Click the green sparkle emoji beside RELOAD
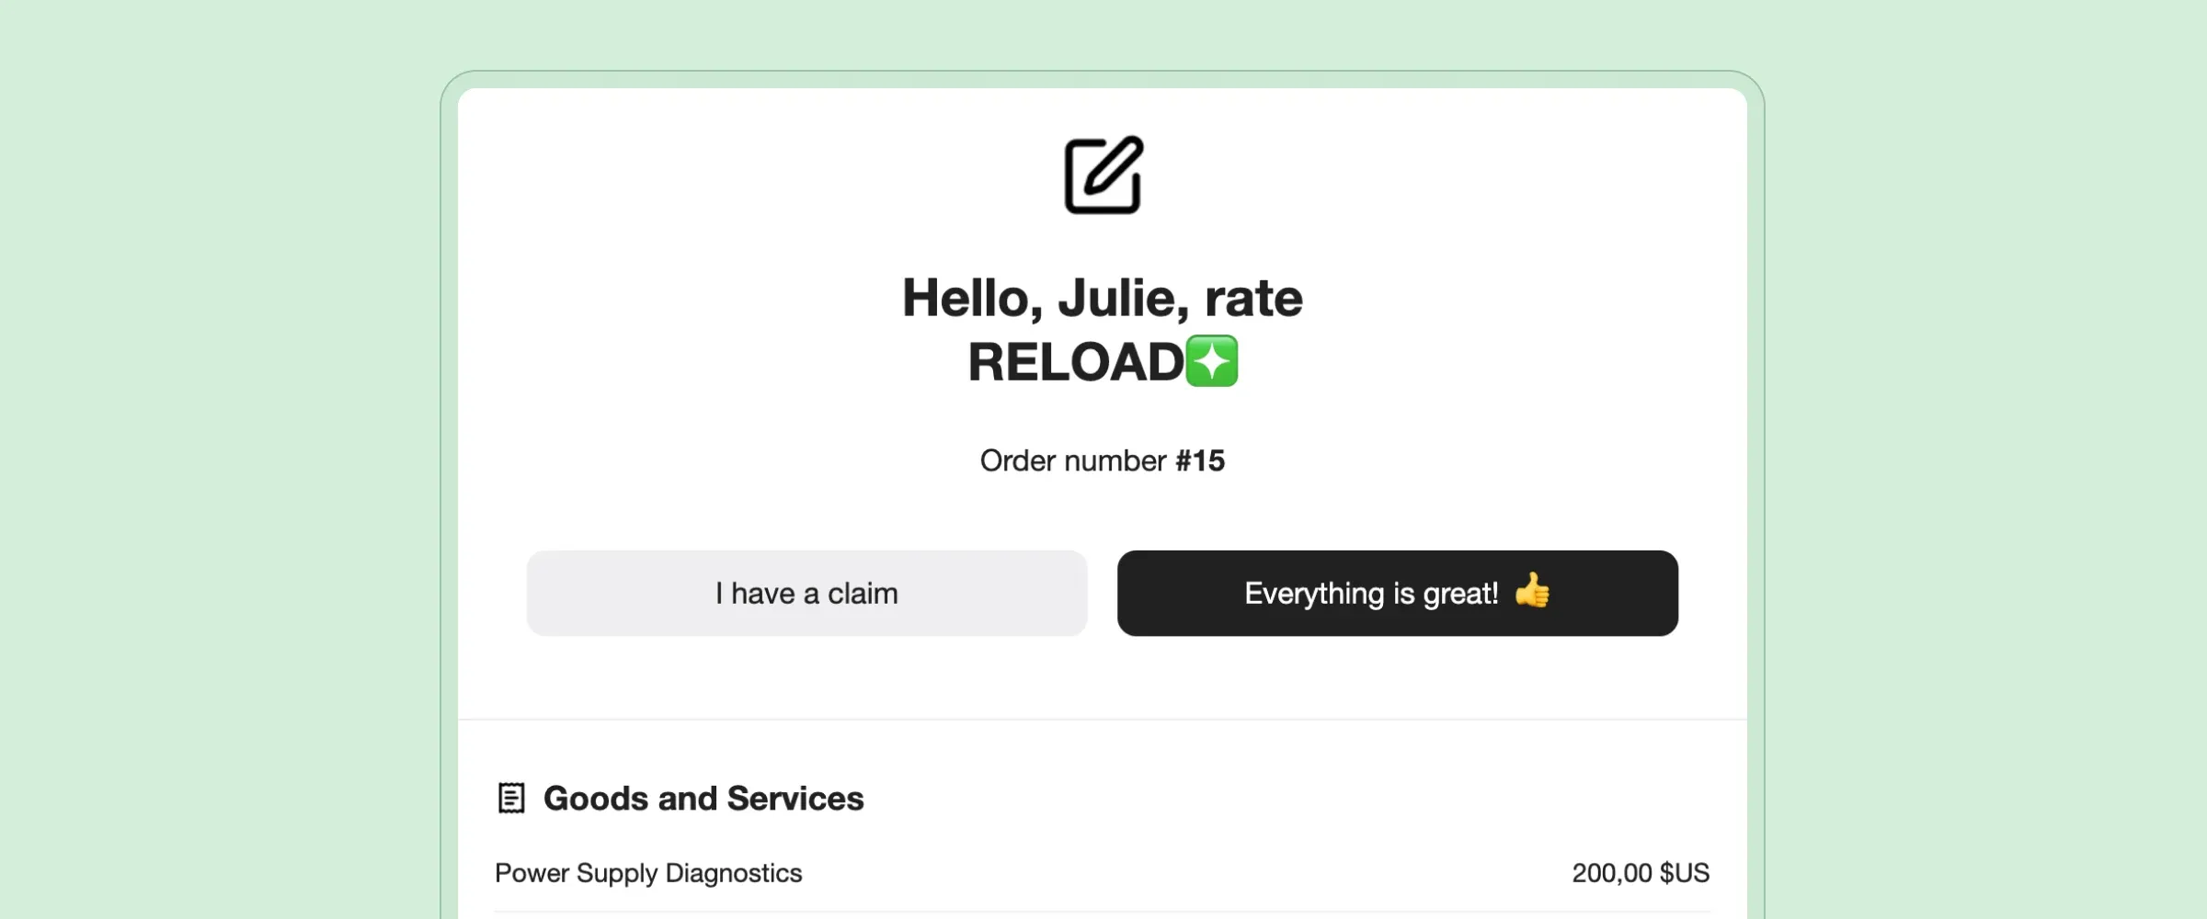This screenshot has width=2207, height=919. (1212, 361)
